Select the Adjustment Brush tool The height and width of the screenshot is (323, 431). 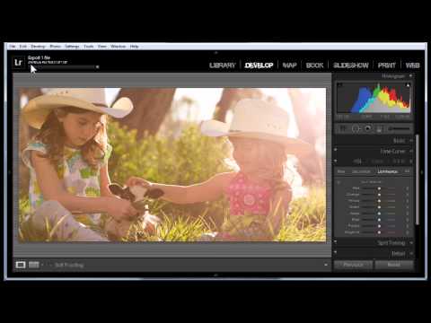click(x=399, y=129)
